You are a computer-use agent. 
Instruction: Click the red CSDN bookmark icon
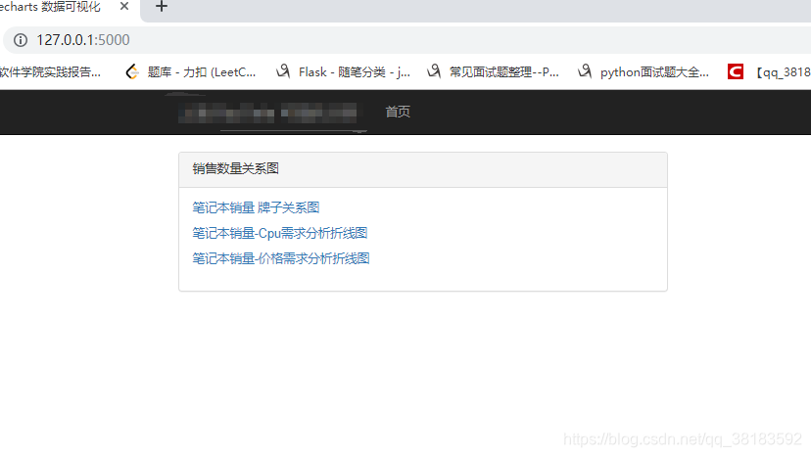coord(735,71)
